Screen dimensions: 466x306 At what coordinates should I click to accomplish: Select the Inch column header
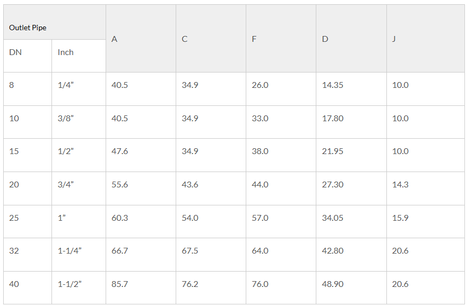pos(79,56)
